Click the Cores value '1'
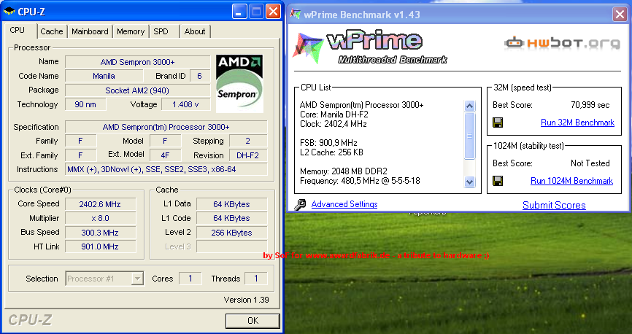The height and width of the screenshot is (334, 632). (x=190, y=279)
